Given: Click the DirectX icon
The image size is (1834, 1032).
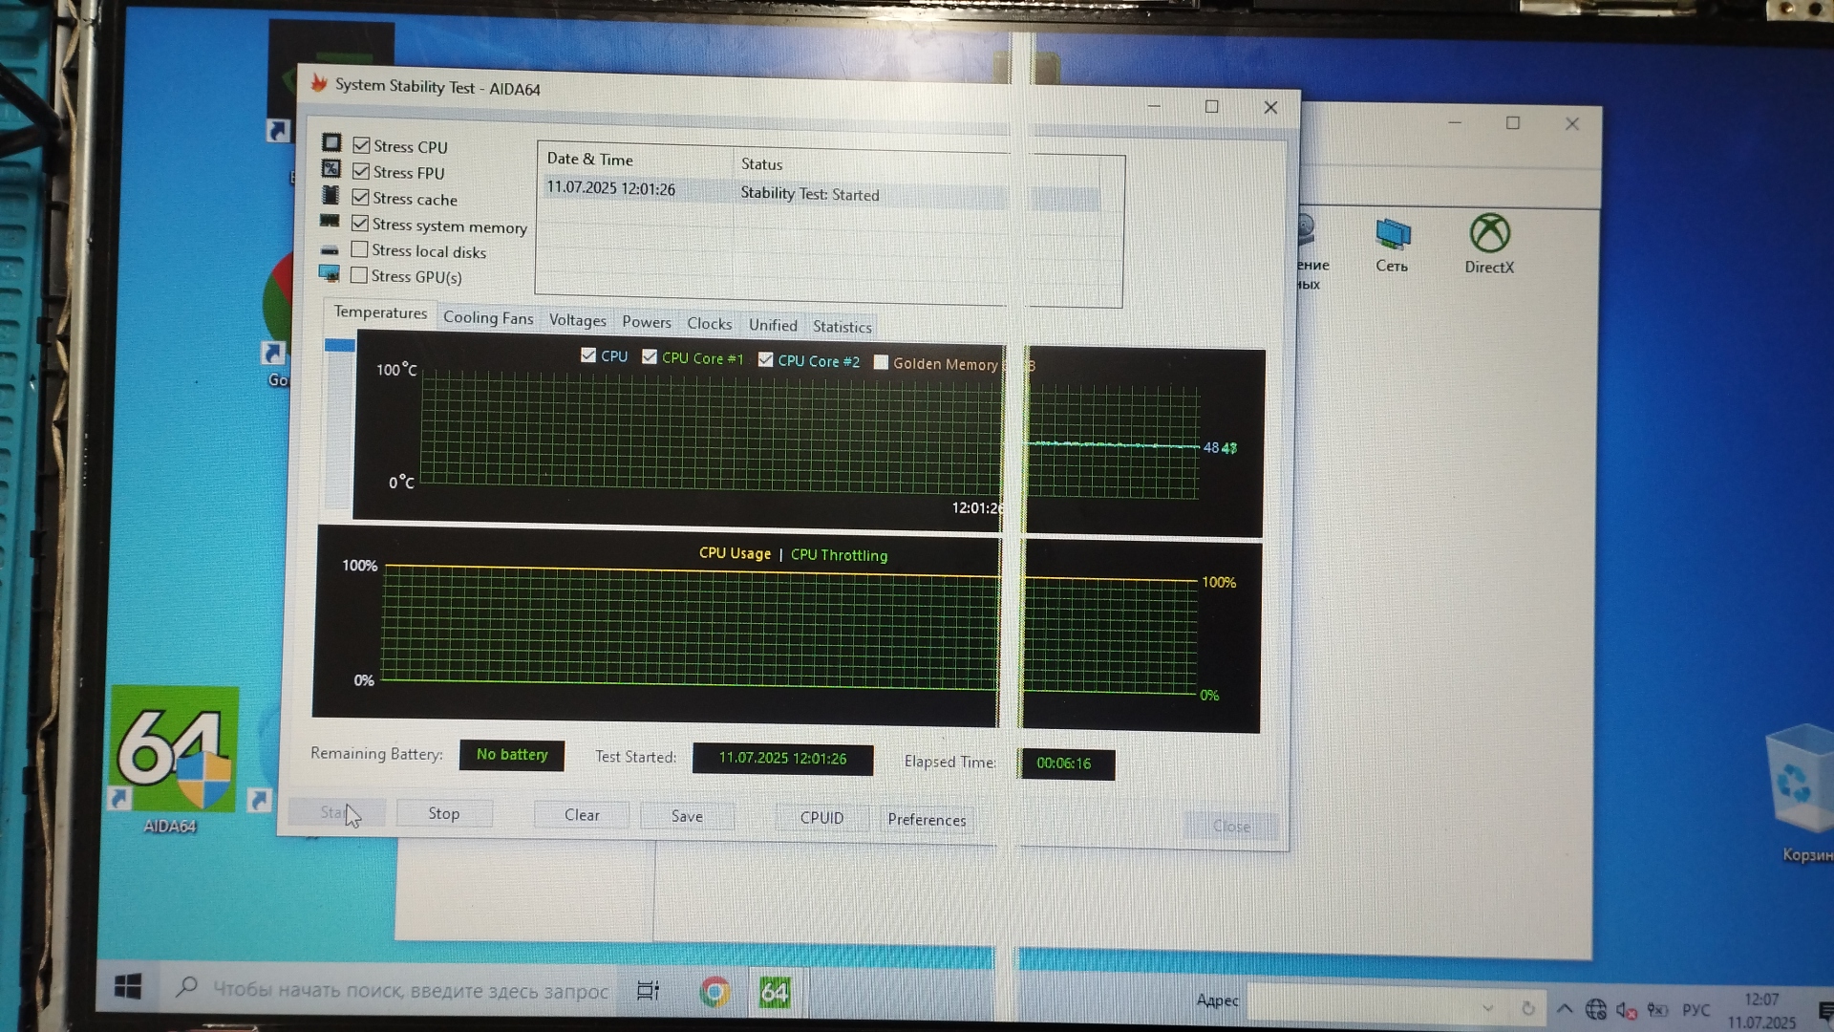Looking at the screenshot, I should (x=1488, y=235).
